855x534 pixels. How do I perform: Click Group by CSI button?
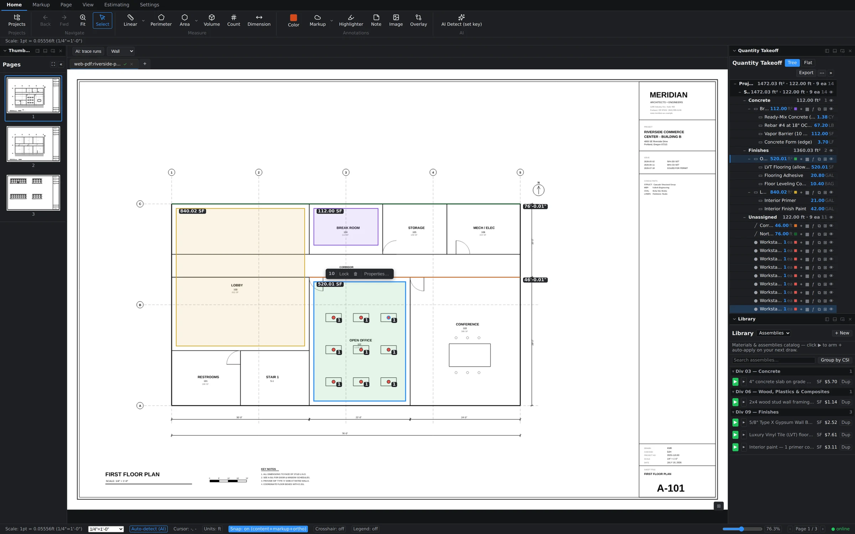click(x=835, y=360)
